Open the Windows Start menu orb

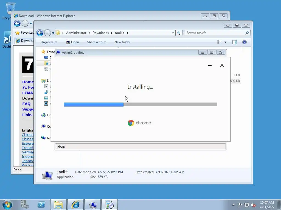(x=7, y=205)
